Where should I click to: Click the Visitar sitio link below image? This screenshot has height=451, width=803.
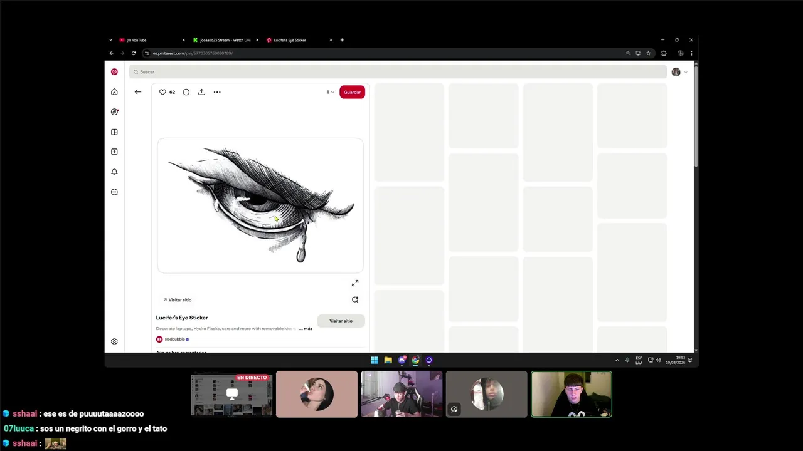coord(178,300)
